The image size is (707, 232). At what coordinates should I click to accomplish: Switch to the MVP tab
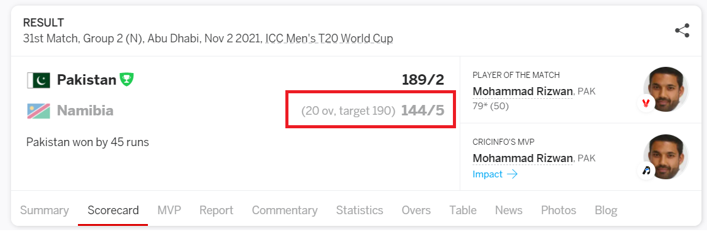pyautogui.click(x=169, y=211)
